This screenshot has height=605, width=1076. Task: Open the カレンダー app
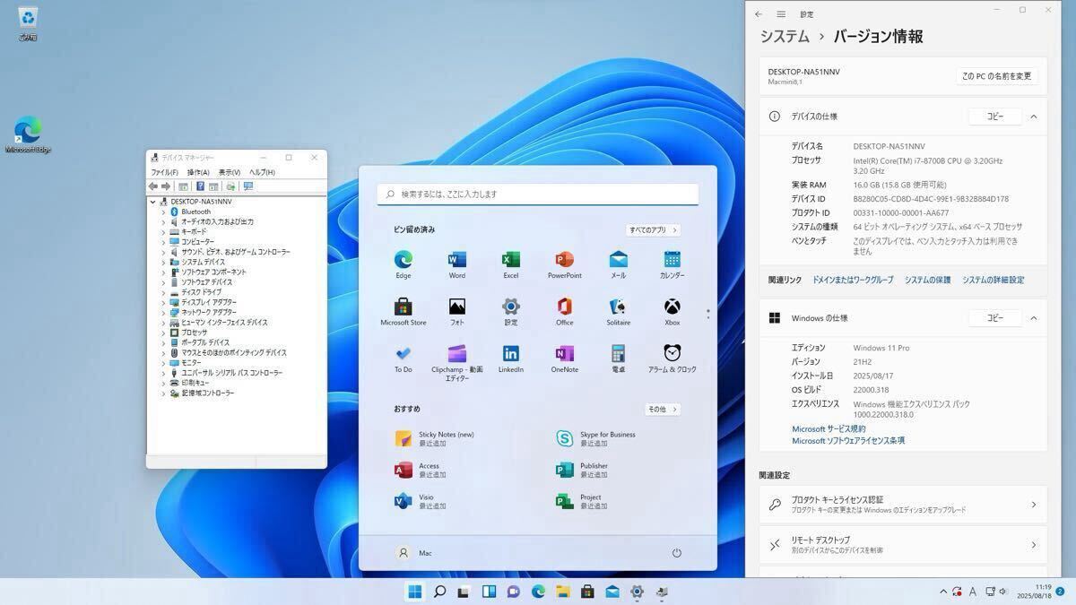(672, 260)
